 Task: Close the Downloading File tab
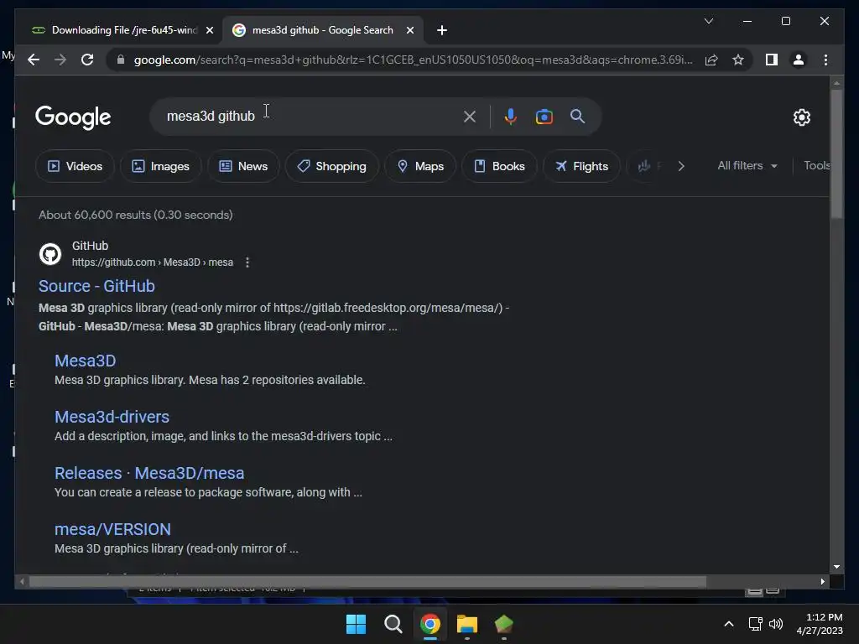pos(209,30)
